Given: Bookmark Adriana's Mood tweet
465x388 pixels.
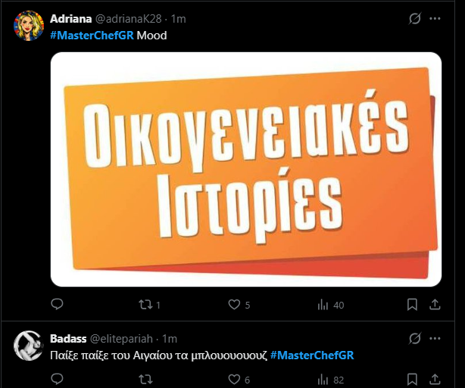Looking at the screenshot, I should coord(413,305).
